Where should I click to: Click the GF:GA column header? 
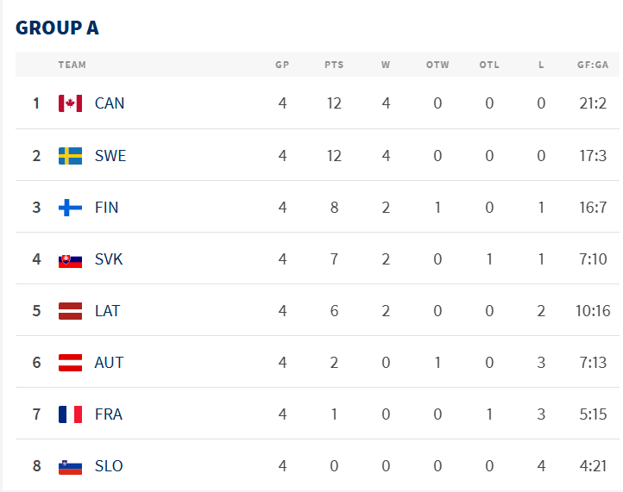[593, 65]
